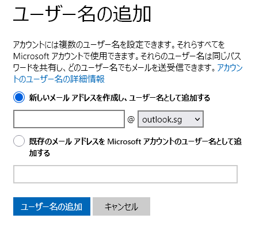
Task: Click the gray キャンセル button
Action: click(x=121, y=206)
